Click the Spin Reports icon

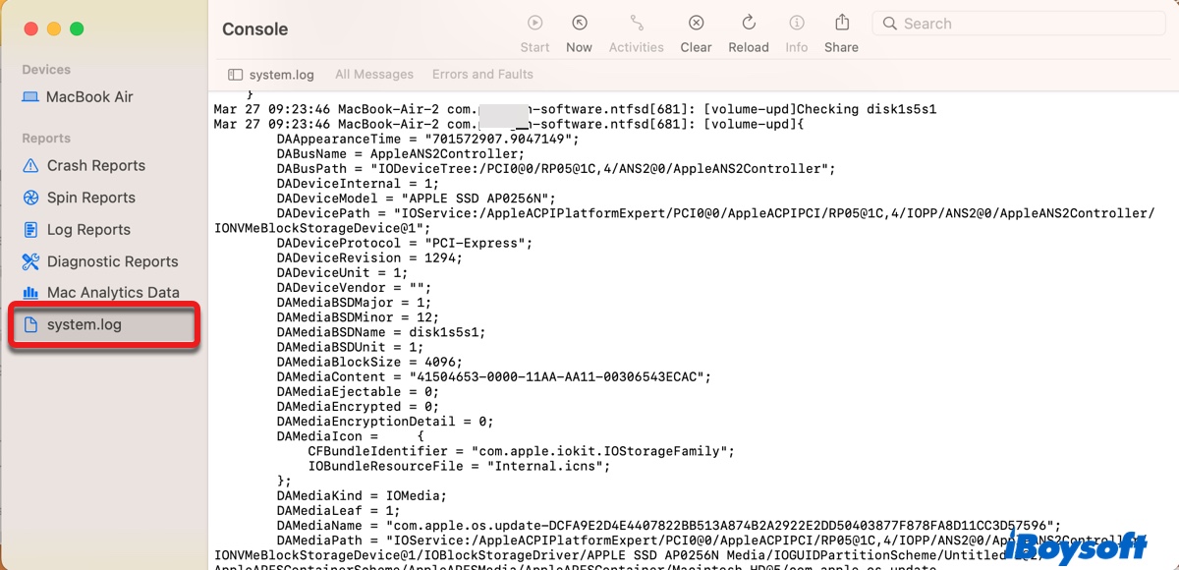30,198
